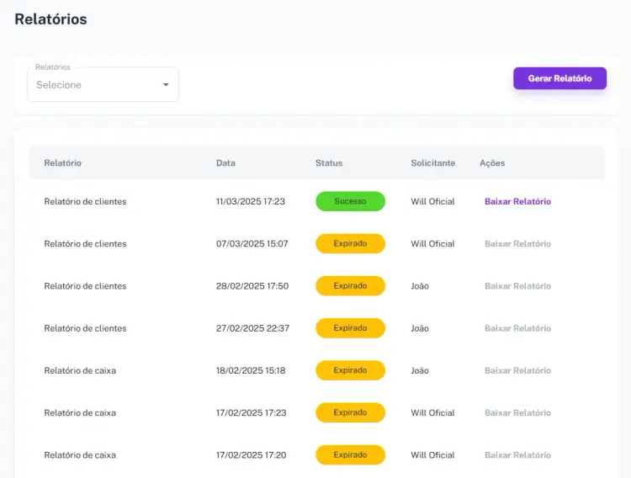Choose Baixar Relatório for 17/02/2025 17:23 row
This screenshot has width=631, height=478.
pyautogui.click(x=517, y=413)
